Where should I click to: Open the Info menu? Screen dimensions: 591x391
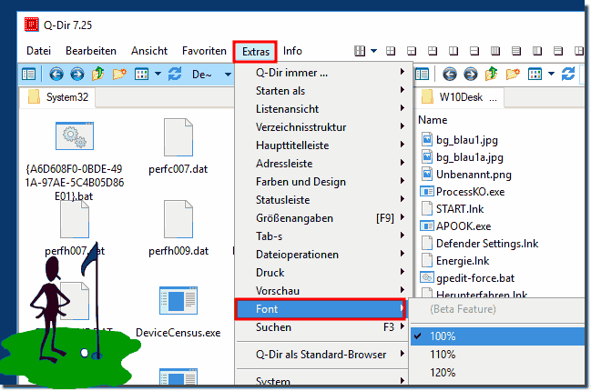tap(292, 51)
